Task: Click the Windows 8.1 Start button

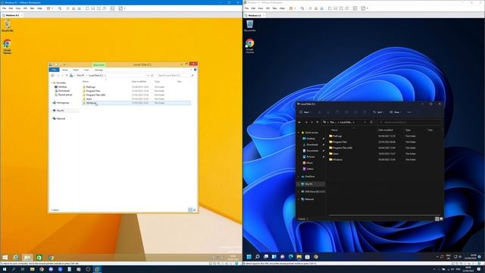Action: (x=5, y=258)
